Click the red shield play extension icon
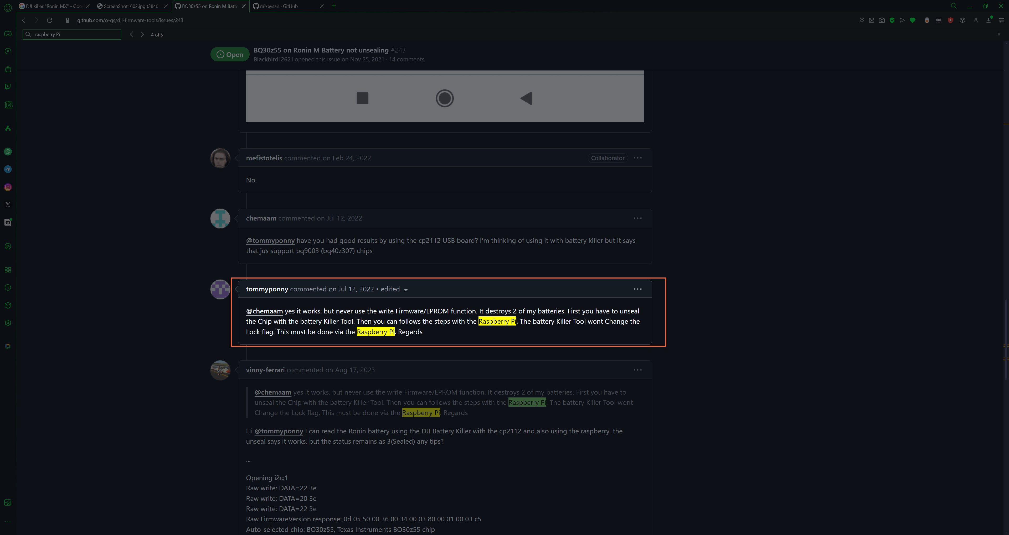1009x535 pixels. click(951, 20)
